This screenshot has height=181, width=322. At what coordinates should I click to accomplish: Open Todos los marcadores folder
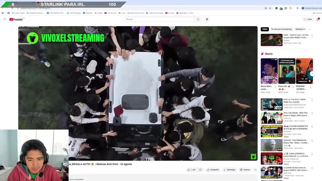click(317, 13)
